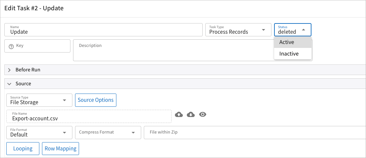
Task: Click the download file cloud icon
Action: pyautogui.click(x=191, y=115)
